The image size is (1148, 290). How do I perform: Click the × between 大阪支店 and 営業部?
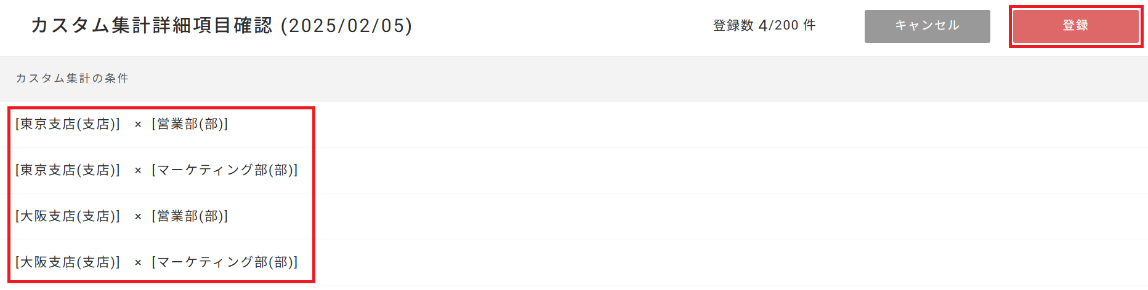138,217
